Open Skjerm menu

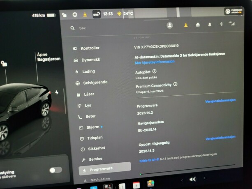(x=90, y=127)
